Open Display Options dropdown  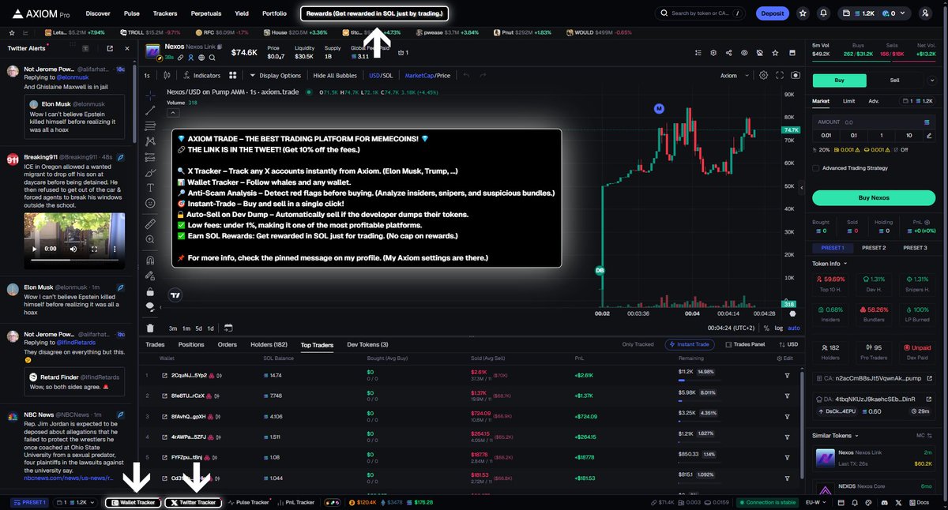tap(275, 76)
